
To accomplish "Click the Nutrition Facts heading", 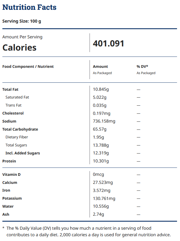I will point(29,7).
